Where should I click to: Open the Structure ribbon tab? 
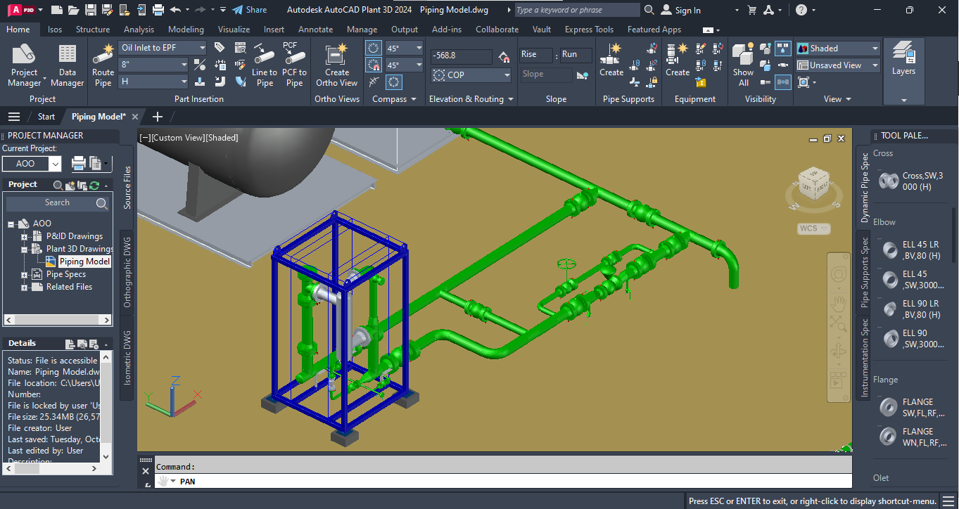click(92, 30)
